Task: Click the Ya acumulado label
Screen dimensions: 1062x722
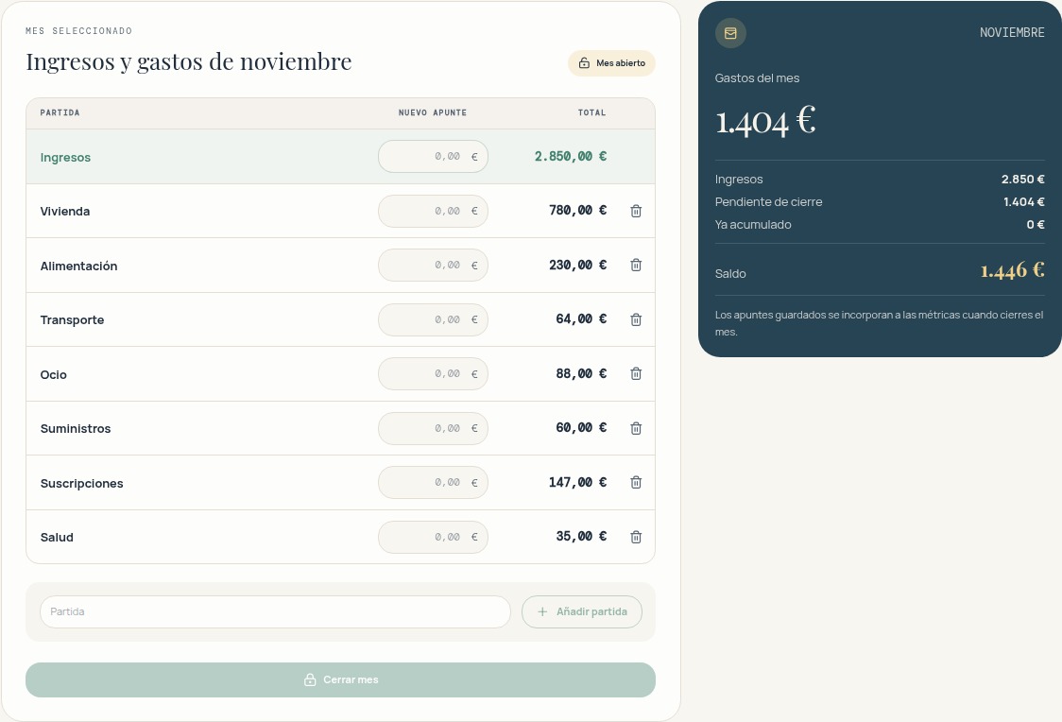Action: 753,224
